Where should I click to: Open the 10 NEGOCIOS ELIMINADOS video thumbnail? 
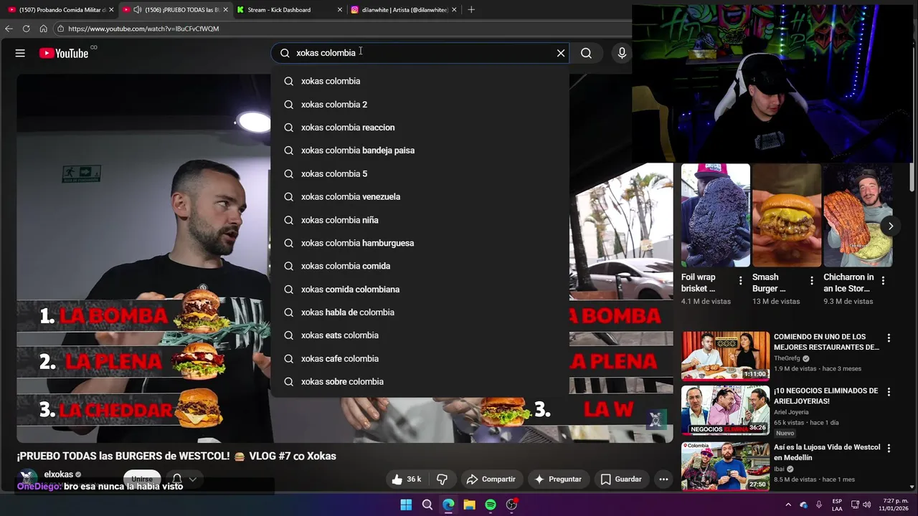pyautogui.click(x=725, y=411)
